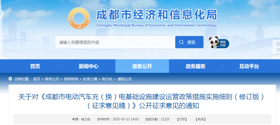Go to 通知公告 breadcrumb link
The height and width of the screenshot is (125, 280).
(x=124, y=79)
